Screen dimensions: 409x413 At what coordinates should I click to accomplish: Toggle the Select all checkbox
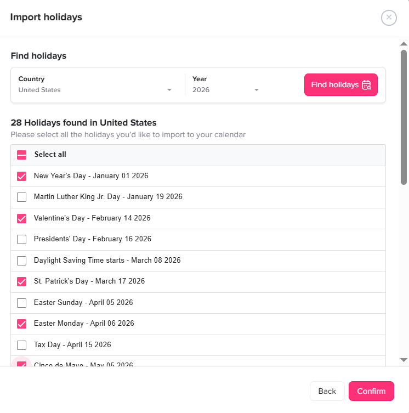22,155
